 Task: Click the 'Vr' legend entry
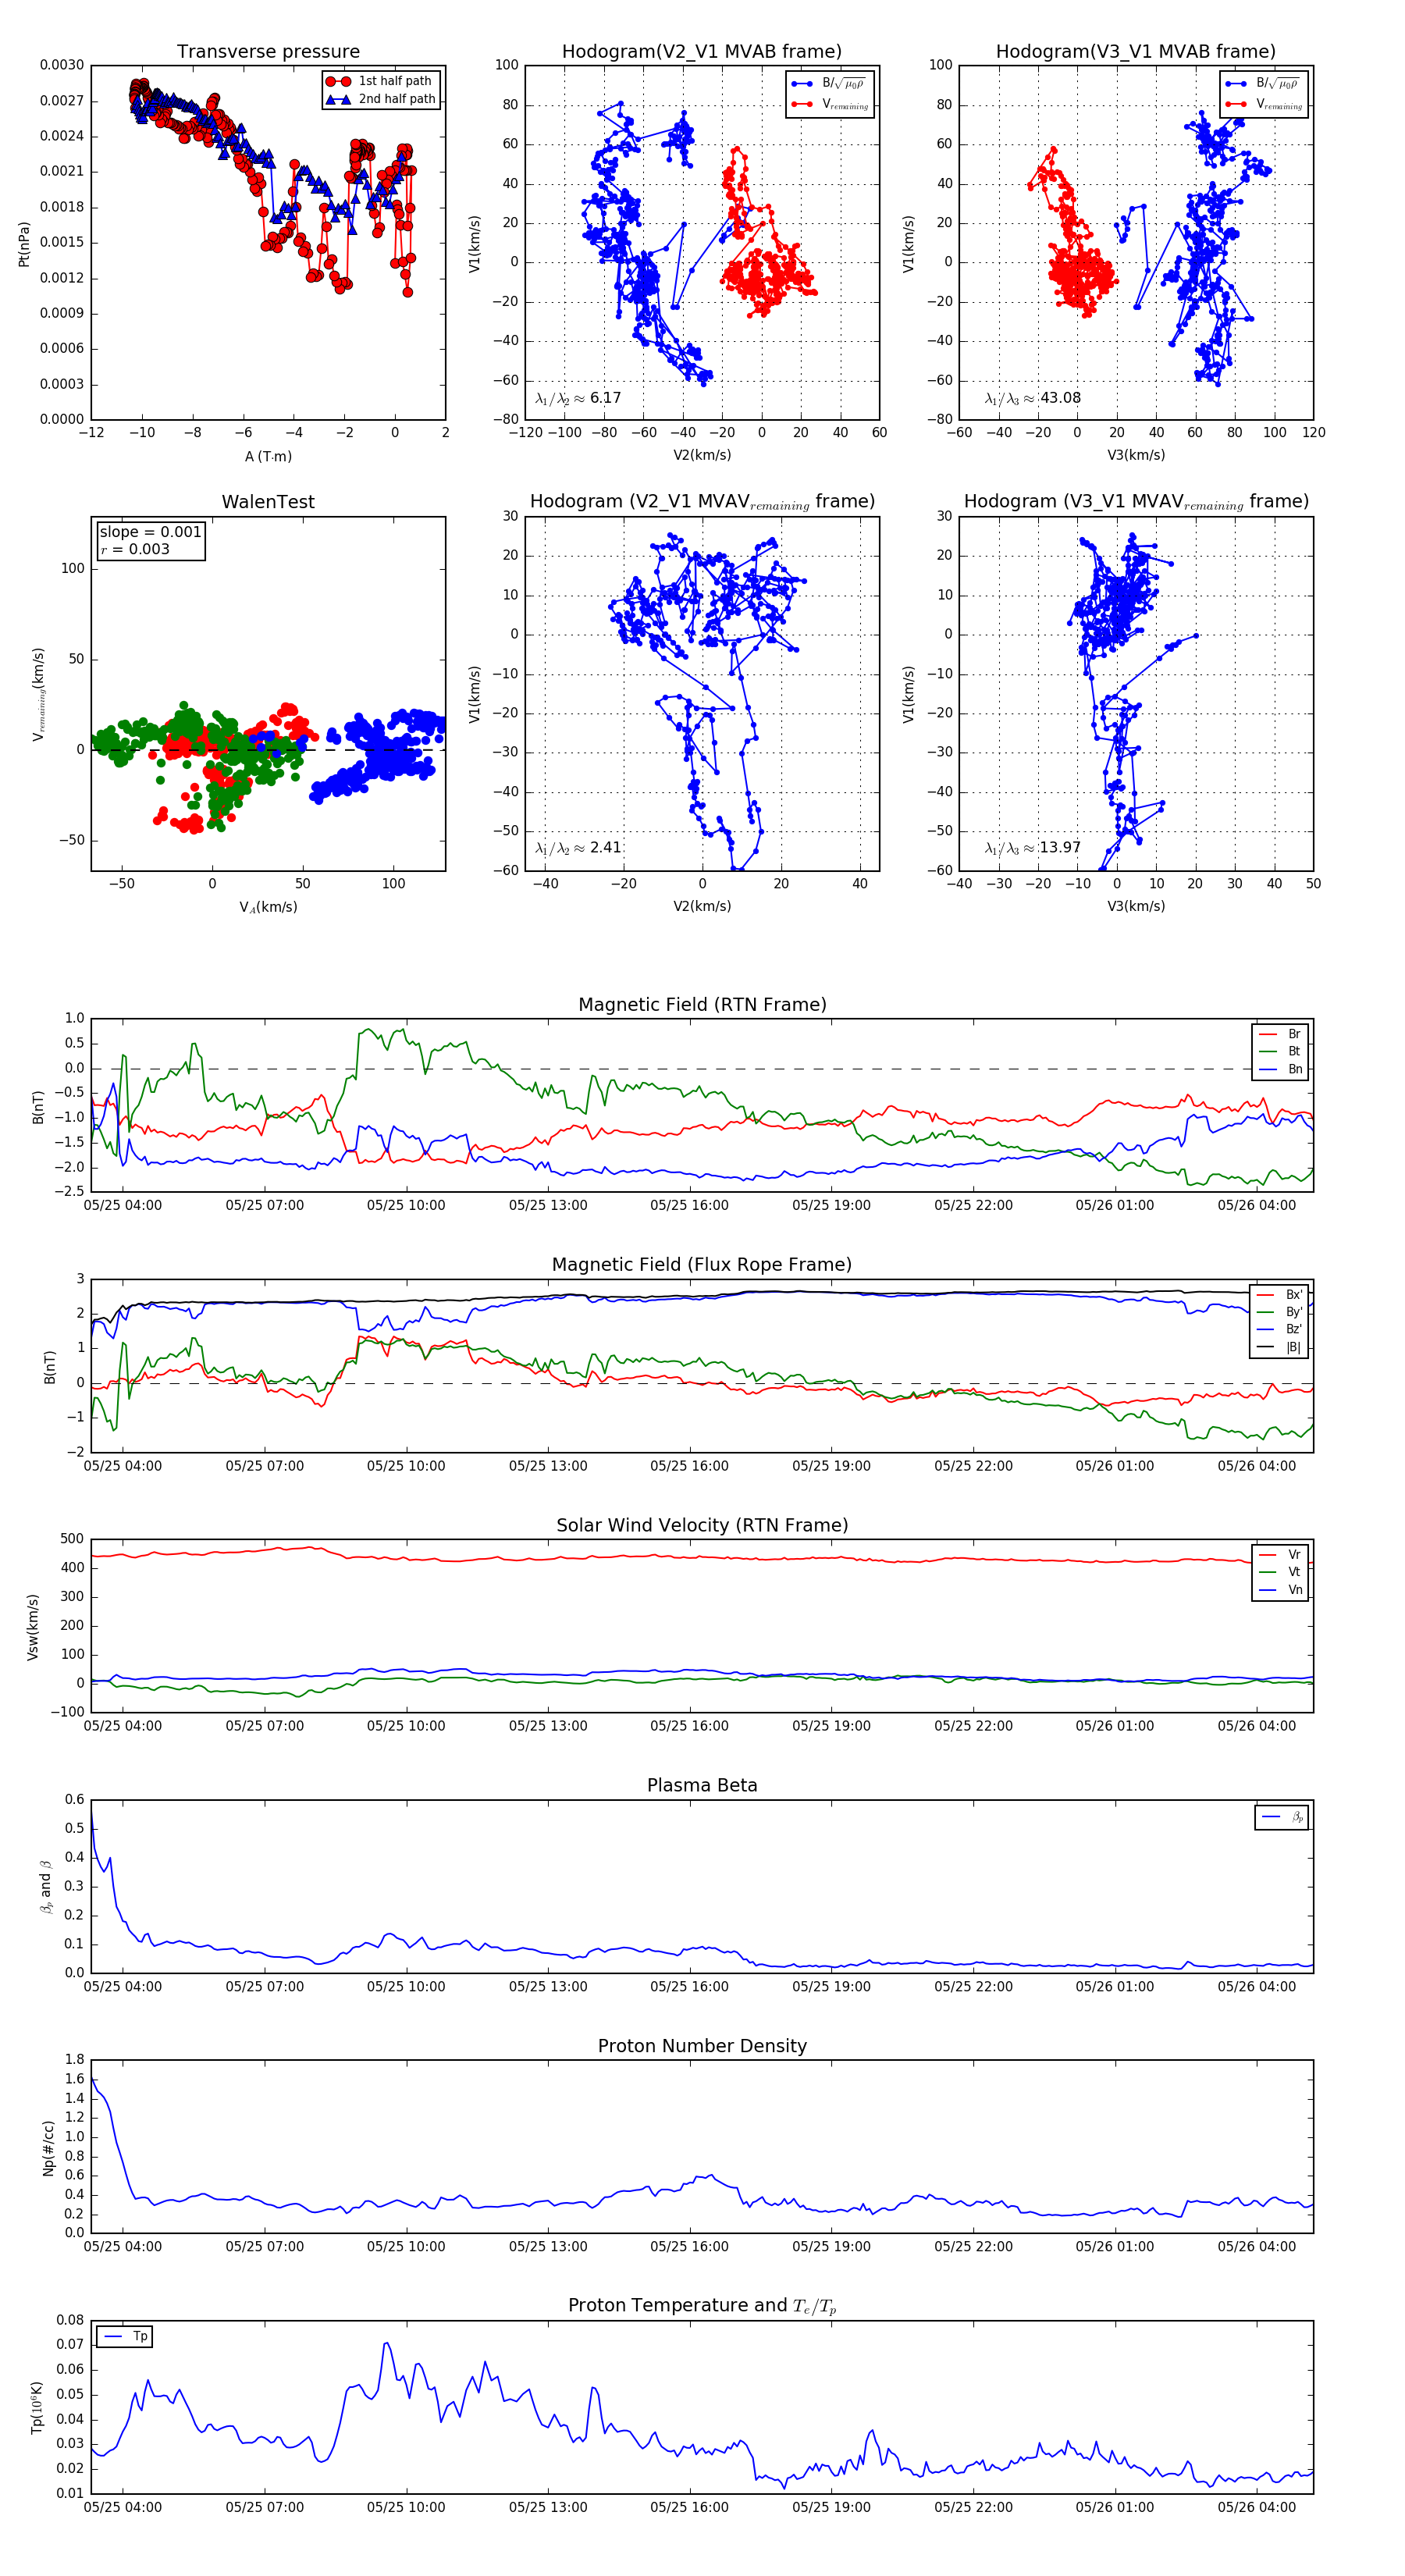tap(1280, 1554)
